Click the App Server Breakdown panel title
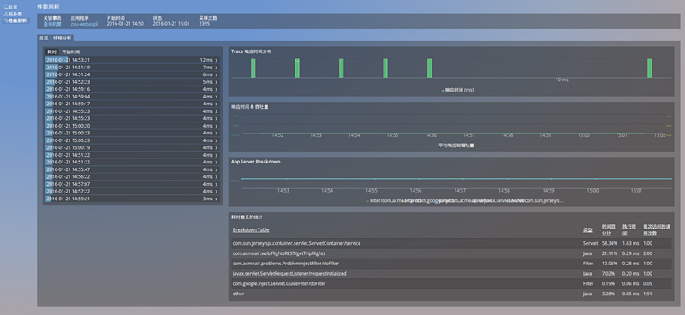 (255, 162)
